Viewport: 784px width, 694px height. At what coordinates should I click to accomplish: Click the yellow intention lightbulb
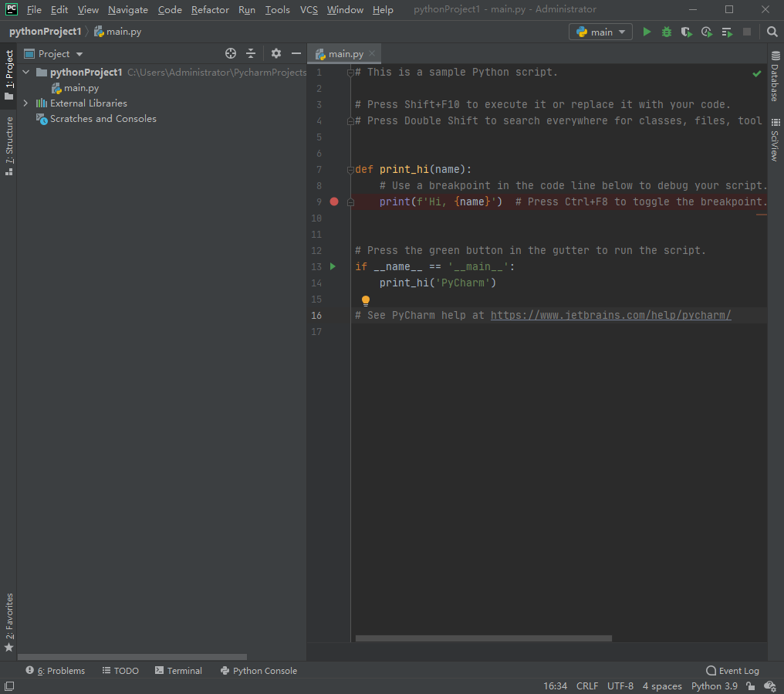pos(366,300)
